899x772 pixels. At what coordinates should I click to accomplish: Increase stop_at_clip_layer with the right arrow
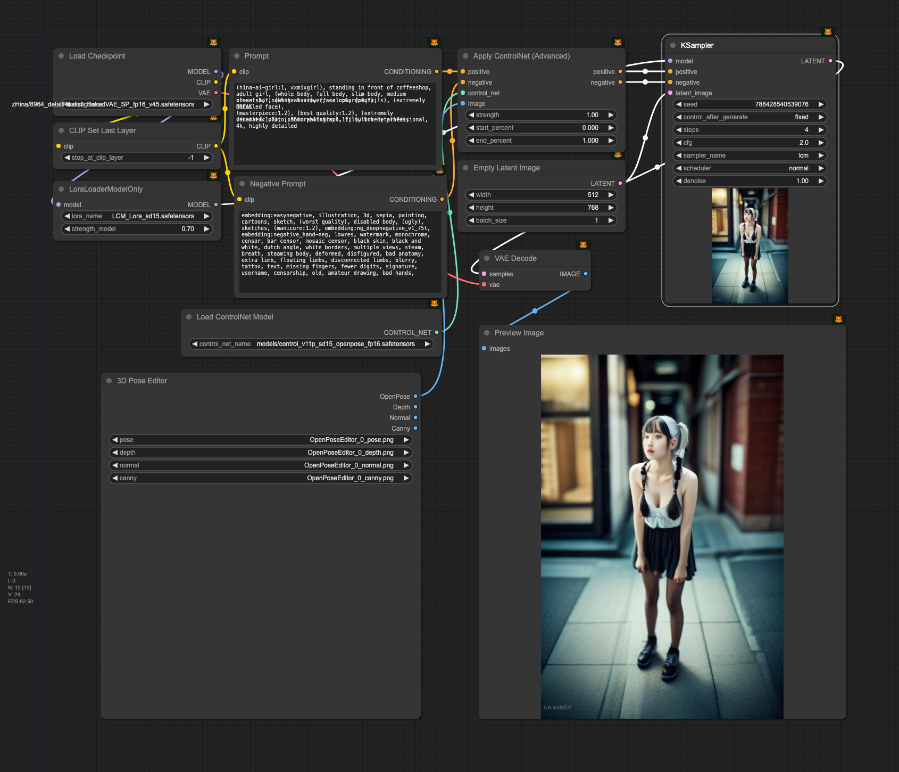(x=207, y=158)
